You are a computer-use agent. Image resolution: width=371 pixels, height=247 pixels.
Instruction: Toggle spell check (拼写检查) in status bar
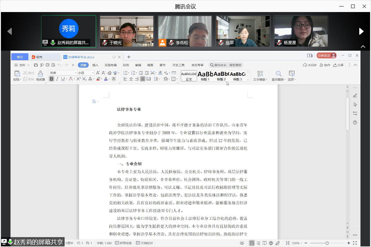pyautogui.click(x=123, y=243)
